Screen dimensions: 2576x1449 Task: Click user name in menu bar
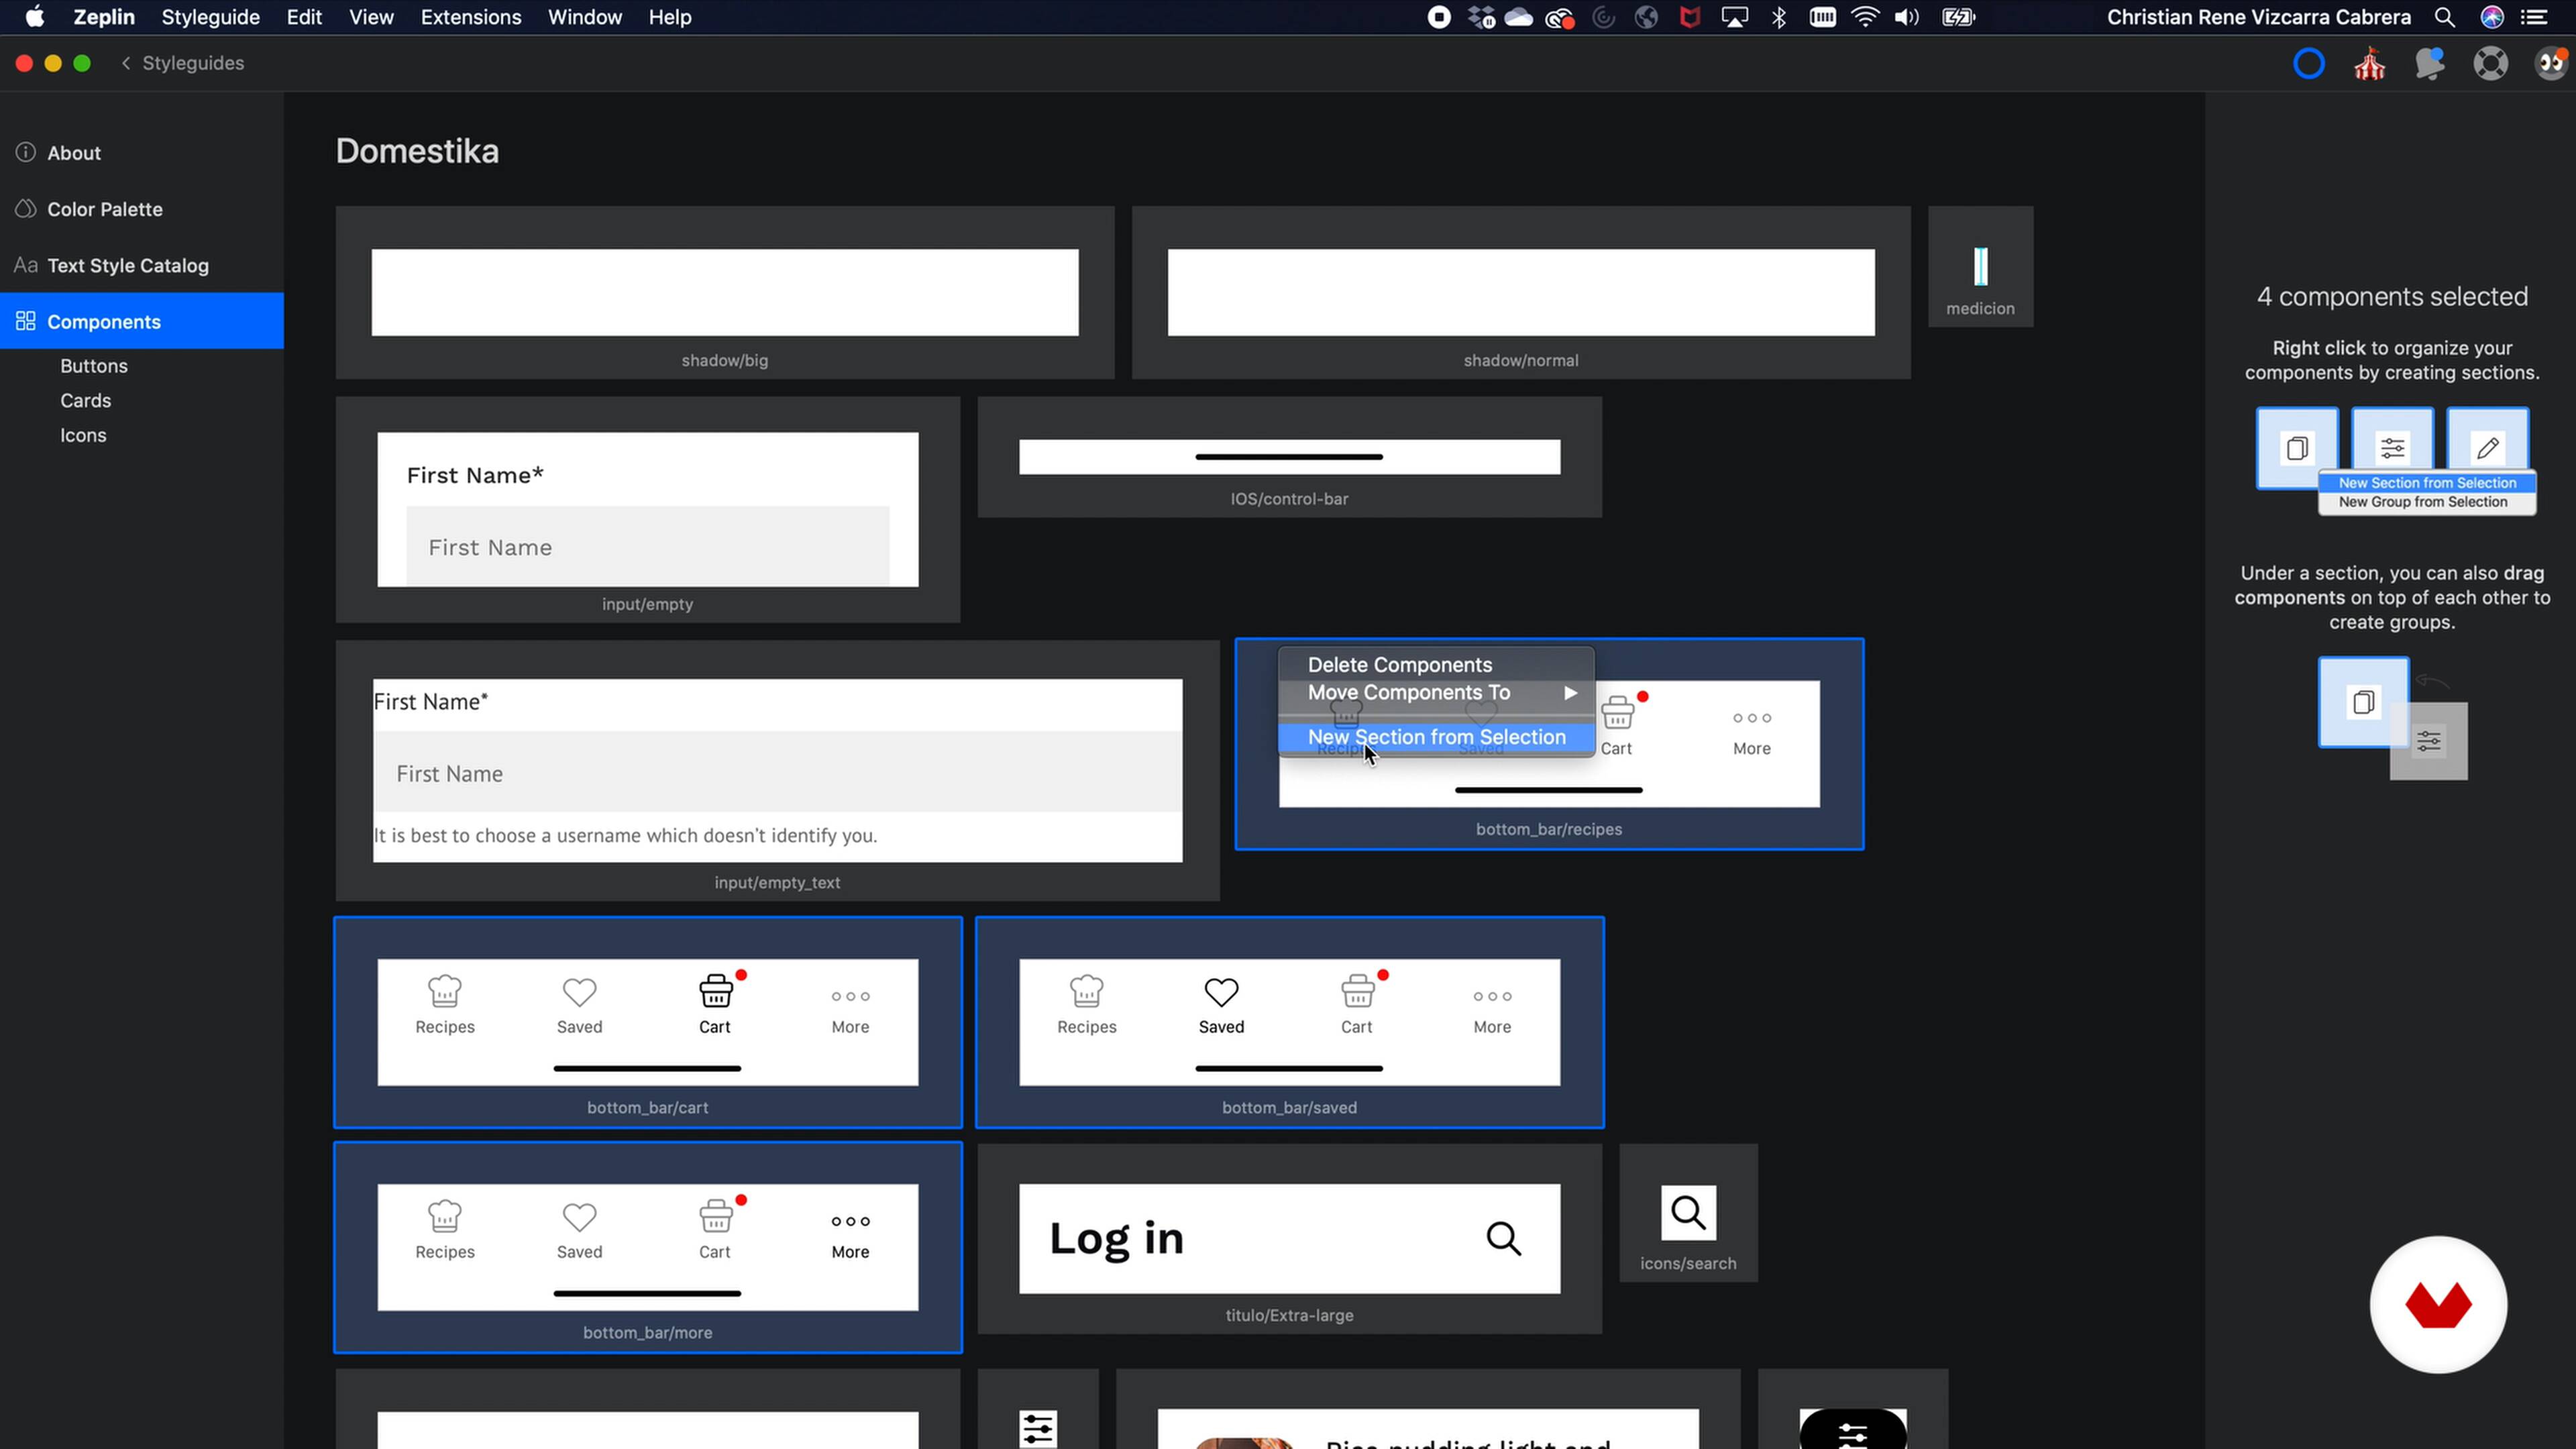point(2259,17)
